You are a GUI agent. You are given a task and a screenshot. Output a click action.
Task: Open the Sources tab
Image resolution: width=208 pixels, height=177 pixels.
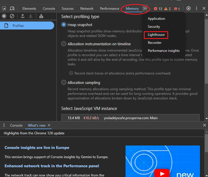[x=68, y=9]
